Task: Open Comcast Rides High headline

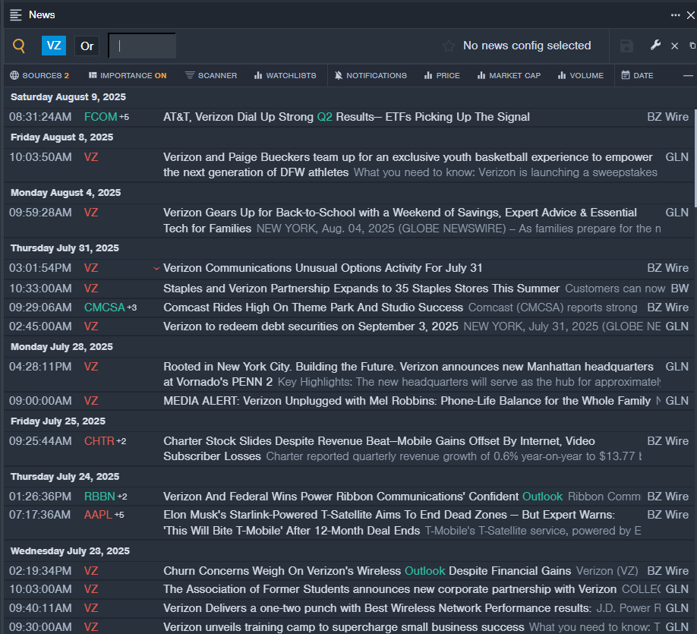Action: [313, 308]
